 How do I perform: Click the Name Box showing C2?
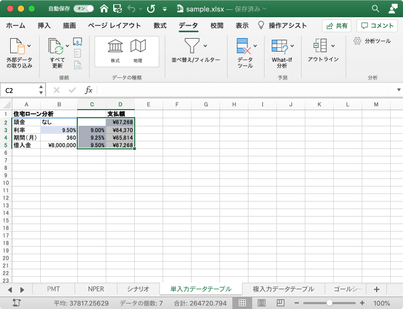pos(20,90)
